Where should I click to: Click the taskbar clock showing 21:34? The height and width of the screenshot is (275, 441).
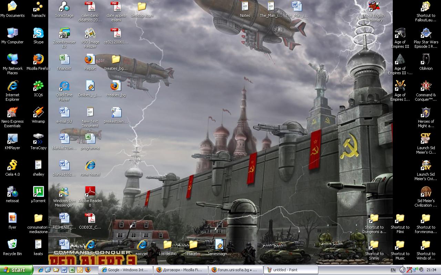point(431,270)
